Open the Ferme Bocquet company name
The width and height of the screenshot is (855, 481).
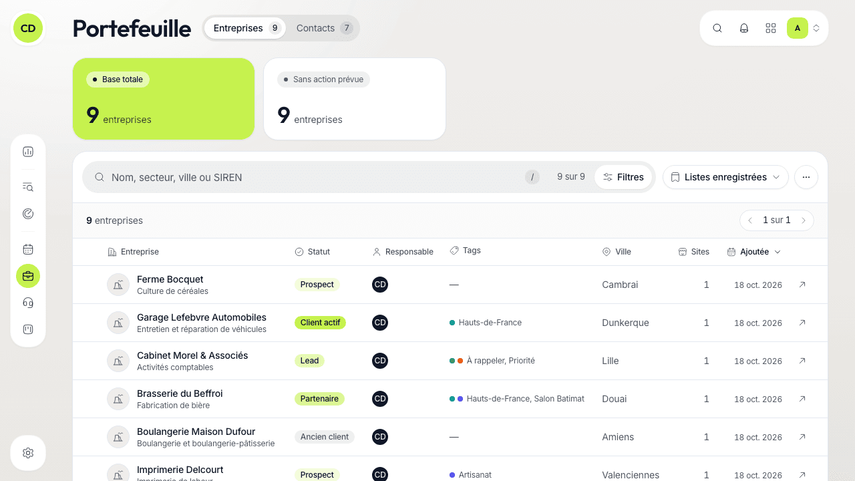pos(170,279)
